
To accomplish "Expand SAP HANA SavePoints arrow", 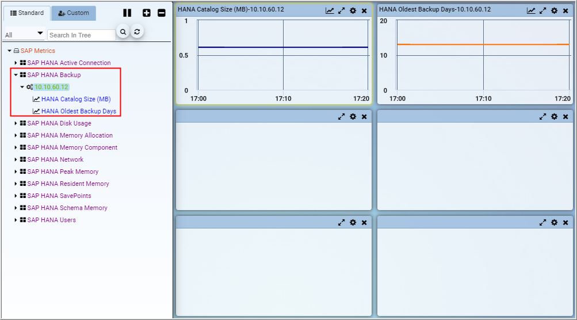I will point(16,196).
